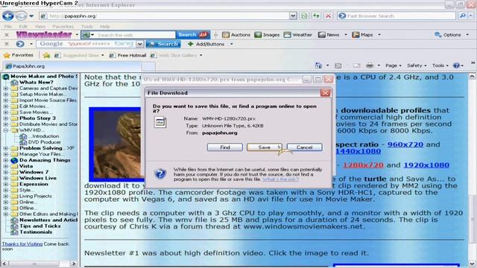Viewport: 477px width, 268px height.
Task: Click the Thanks for Visiting link
Action: pyautogui.click(x=22, y=244)
